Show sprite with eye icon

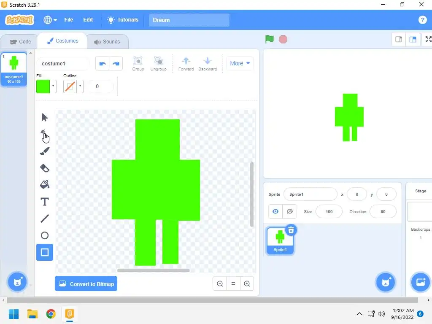(x=275, y=211)
